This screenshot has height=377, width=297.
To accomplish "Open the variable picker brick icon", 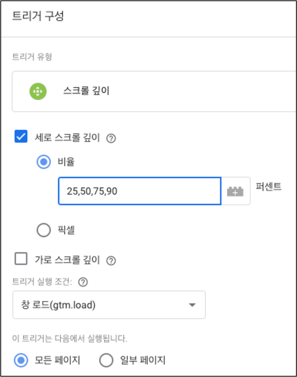I will tap(235, 191).
